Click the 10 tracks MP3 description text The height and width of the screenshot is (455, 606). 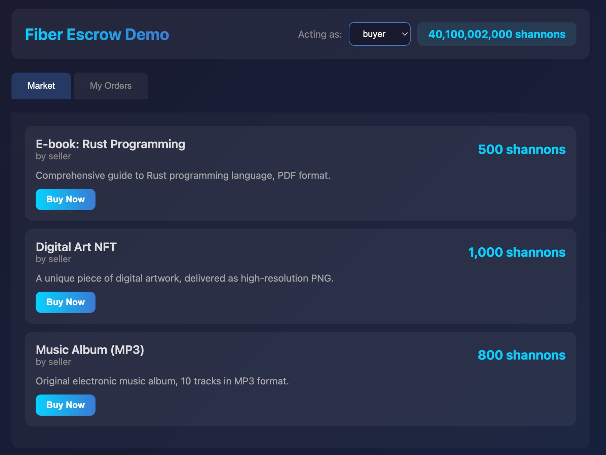coord(162,381)
